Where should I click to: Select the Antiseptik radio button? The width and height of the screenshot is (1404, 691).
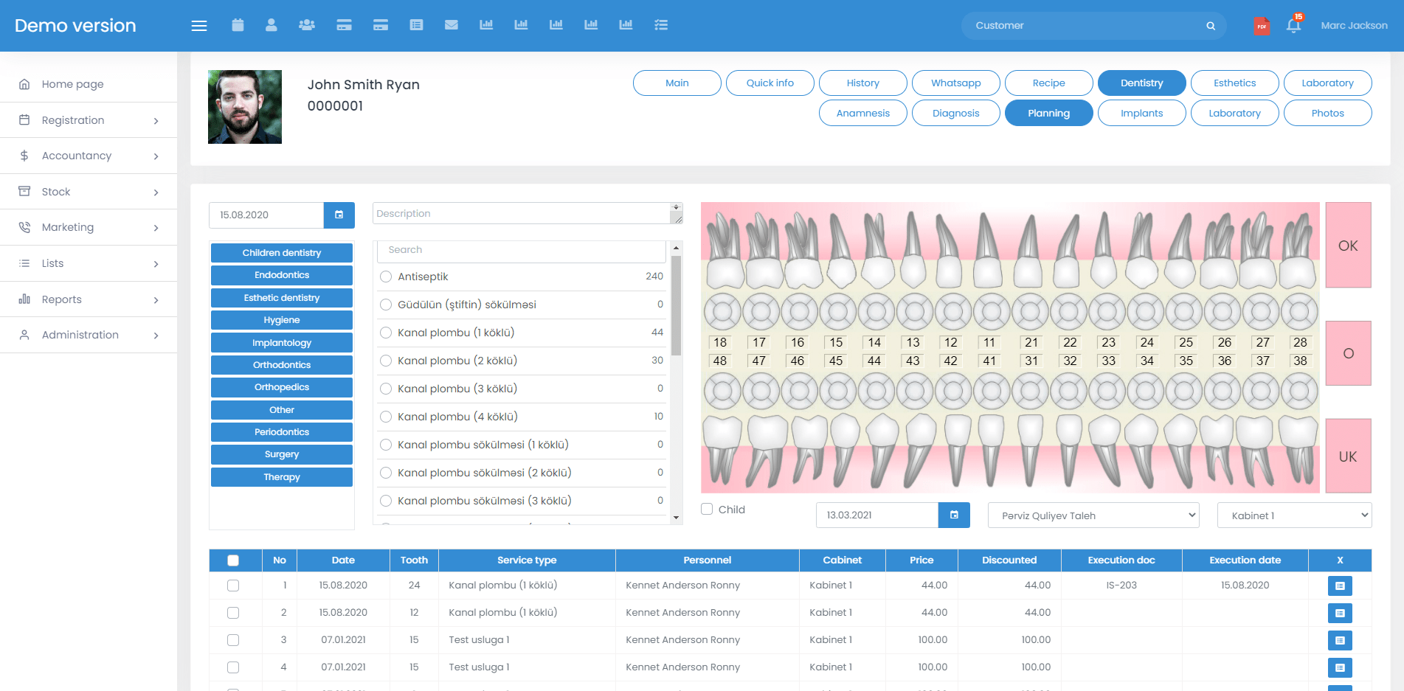[386, 277]
